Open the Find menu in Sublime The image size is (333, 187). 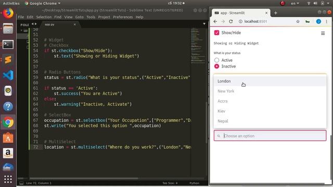click(x=58, y=17)
